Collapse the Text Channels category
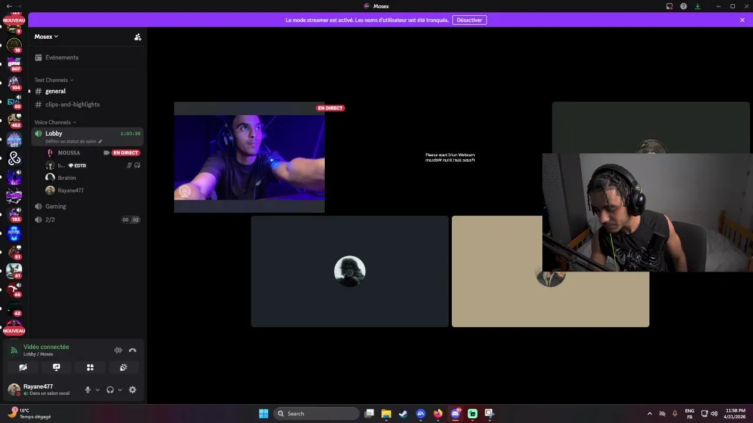The width and height of the screenshot is (753, 423). (54, 80)
